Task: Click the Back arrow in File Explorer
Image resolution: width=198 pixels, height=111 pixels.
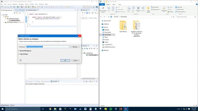Action: 101,17
